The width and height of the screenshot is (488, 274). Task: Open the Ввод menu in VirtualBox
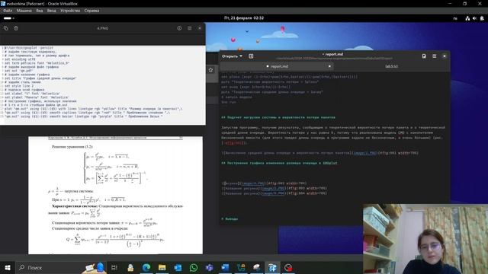pyautogui.click(x=51, y=11)
